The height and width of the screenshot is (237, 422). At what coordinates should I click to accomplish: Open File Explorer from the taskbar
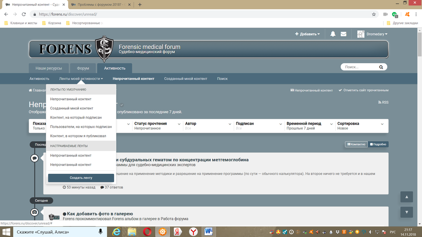click(x=132, y=232)
